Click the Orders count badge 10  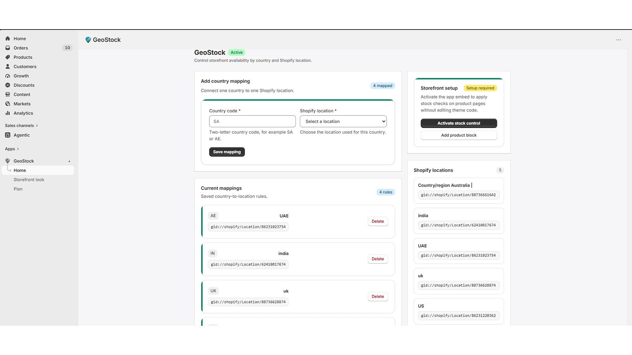(x=68, y=48)
